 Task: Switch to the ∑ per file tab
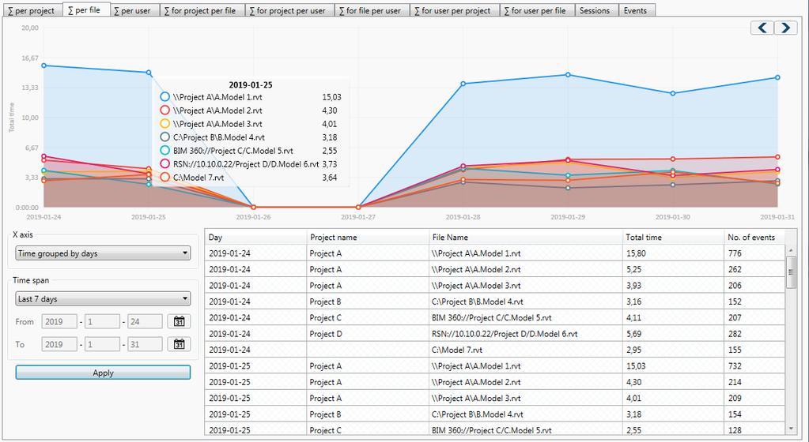point(85,9)
